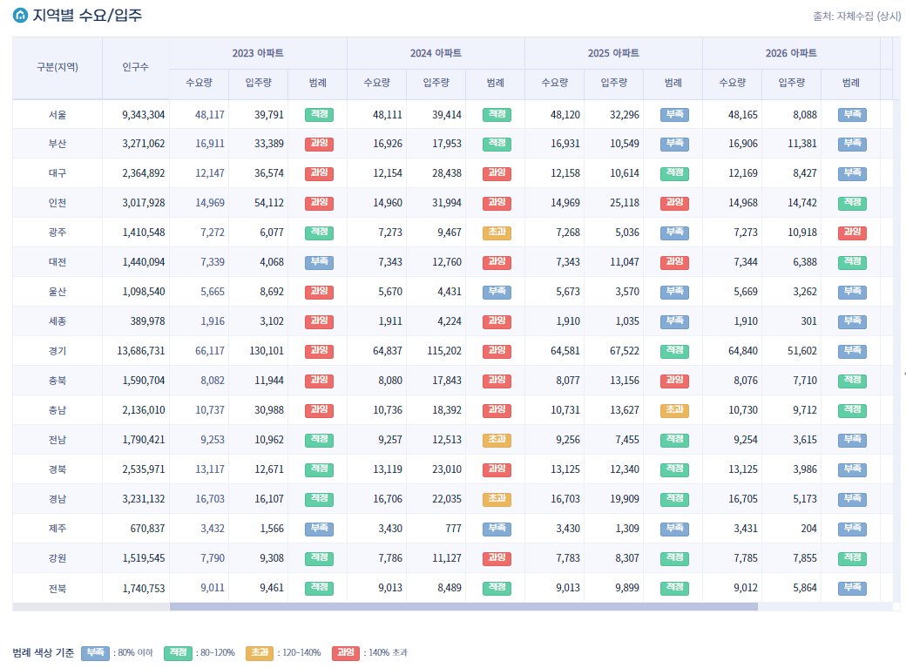Click the 전남 region row label
This screenshot has height=668, width=906.
pyautogui.click(x=57, y=440)
